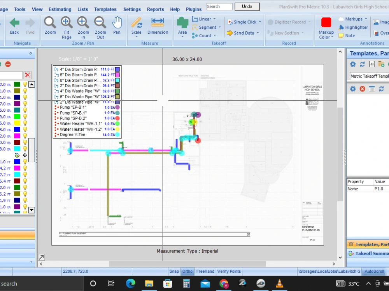Open the View menu
Screen dimensions: 389x291
(x=37, y=9)
